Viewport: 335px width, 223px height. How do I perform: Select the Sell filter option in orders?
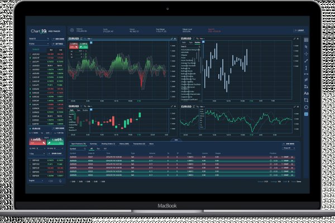click(x=105, y=149)
